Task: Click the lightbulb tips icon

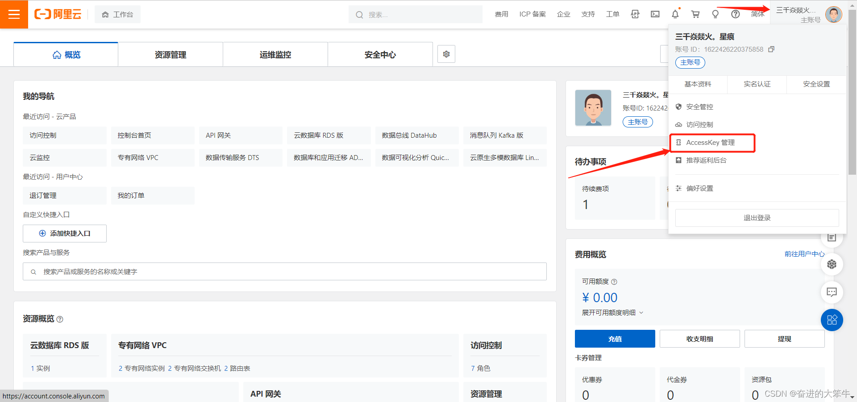Action: (716, 14)
